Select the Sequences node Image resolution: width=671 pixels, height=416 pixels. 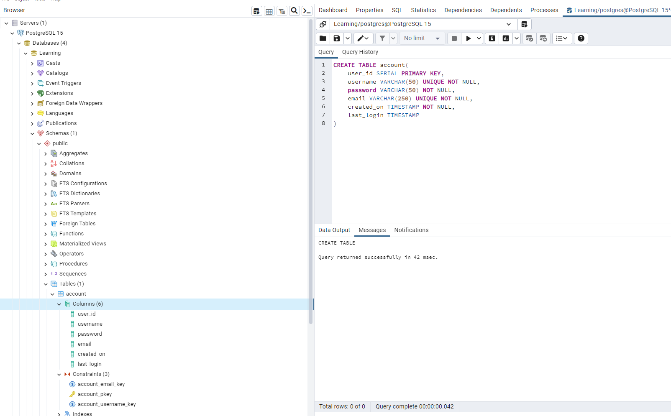[x=73, y=274]
